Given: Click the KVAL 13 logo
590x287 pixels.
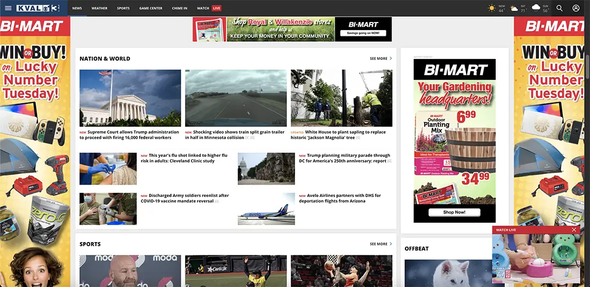Looking at the screenshot, I should tap(38, 8).
